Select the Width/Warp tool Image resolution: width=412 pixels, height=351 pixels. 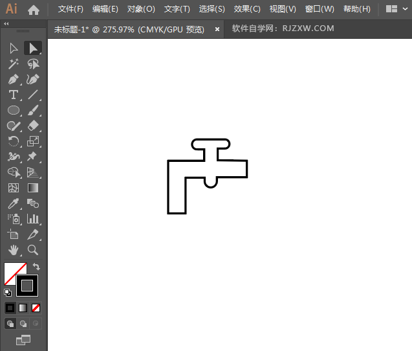point(14,157)
